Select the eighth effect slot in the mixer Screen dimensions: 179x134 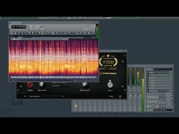click(158, 91)
